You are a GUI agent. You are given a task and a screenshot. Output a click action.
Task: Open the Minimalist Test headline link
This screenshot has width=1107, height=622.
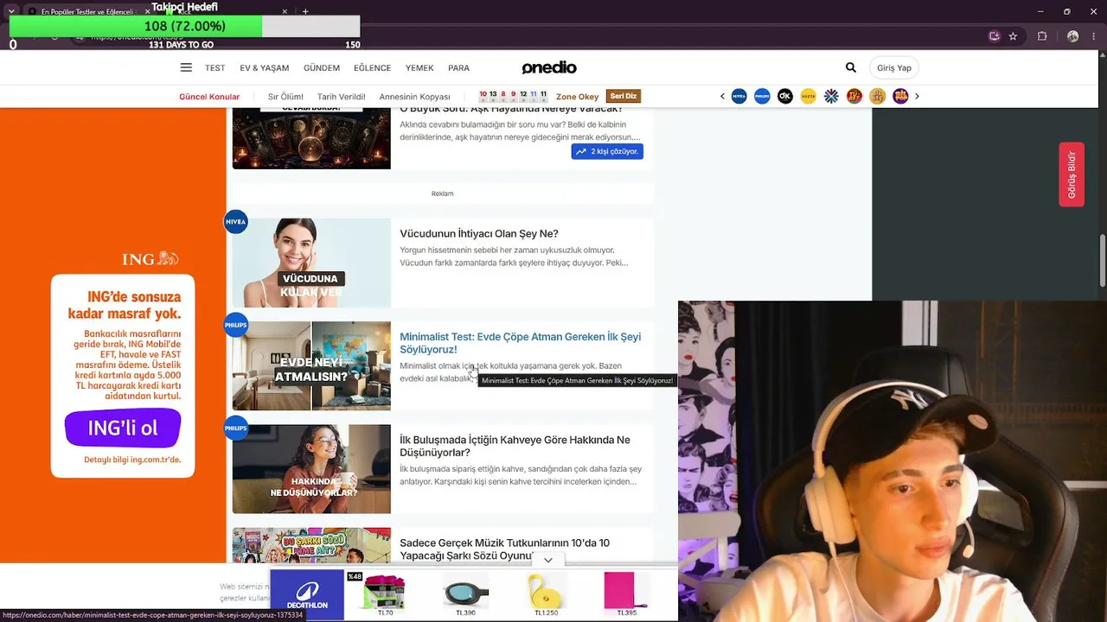point(520,343)
